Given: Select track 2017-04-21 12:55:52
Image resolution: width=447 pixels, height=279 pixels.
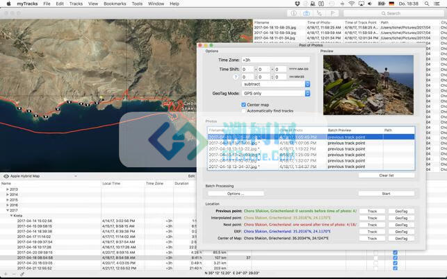Looking at the screenshot, I should (x=35, y=269).
